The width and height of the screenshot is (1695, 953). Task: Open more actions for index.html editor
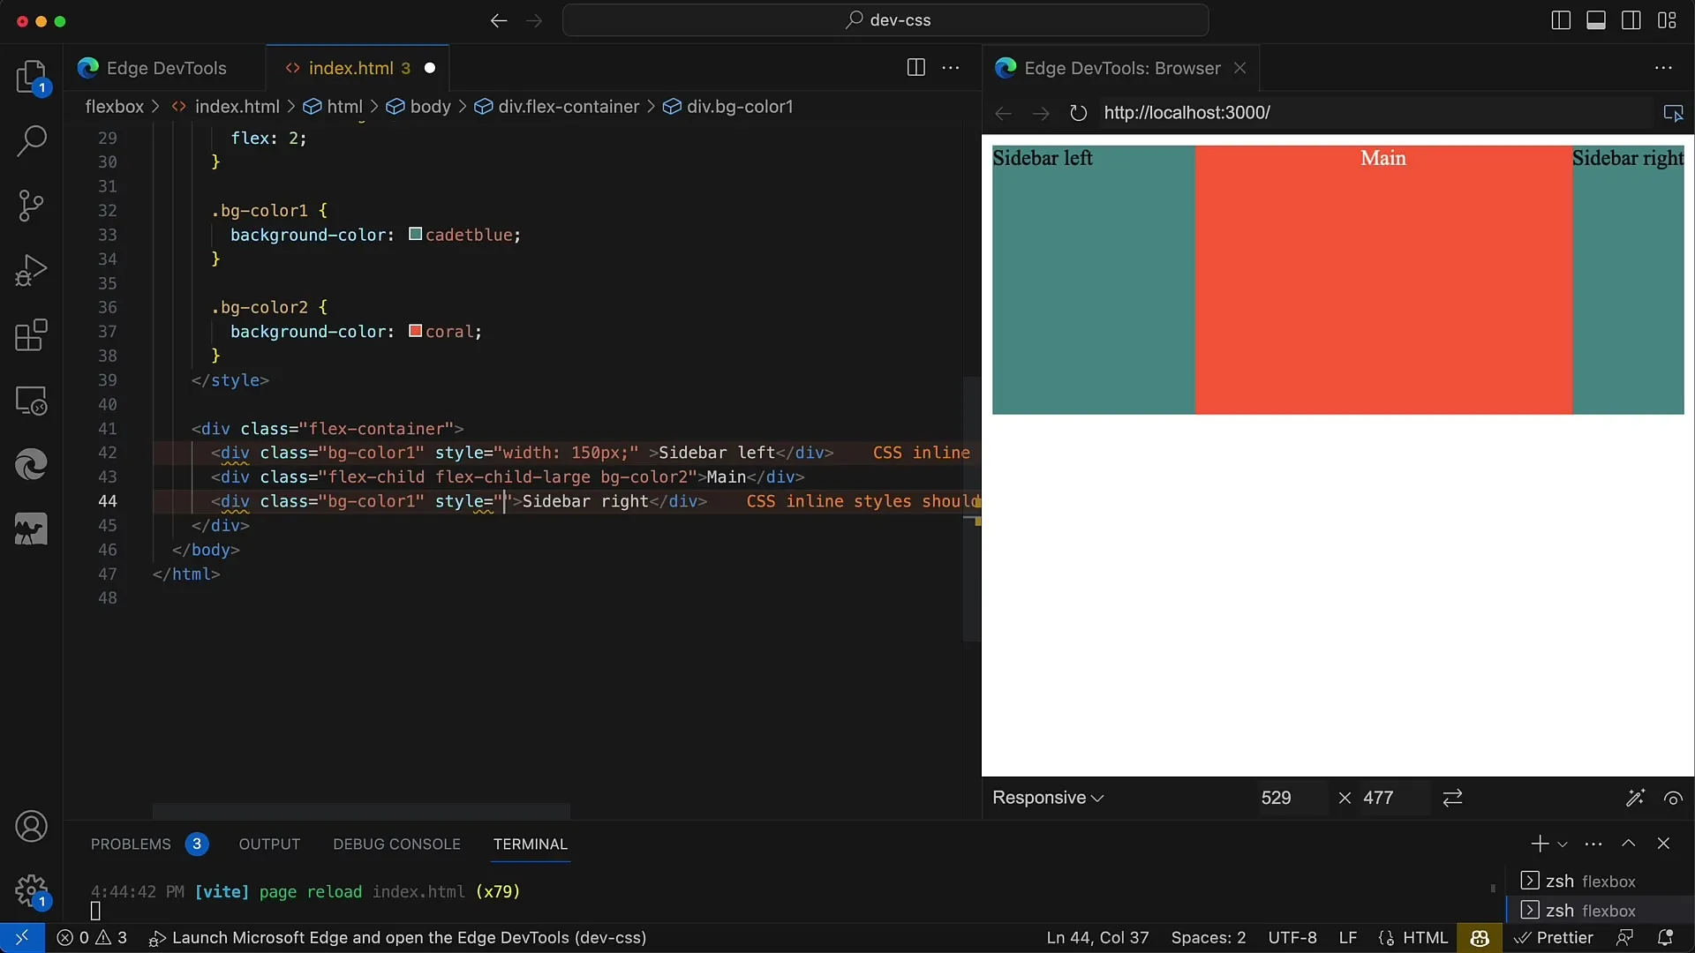click(951, 68)
